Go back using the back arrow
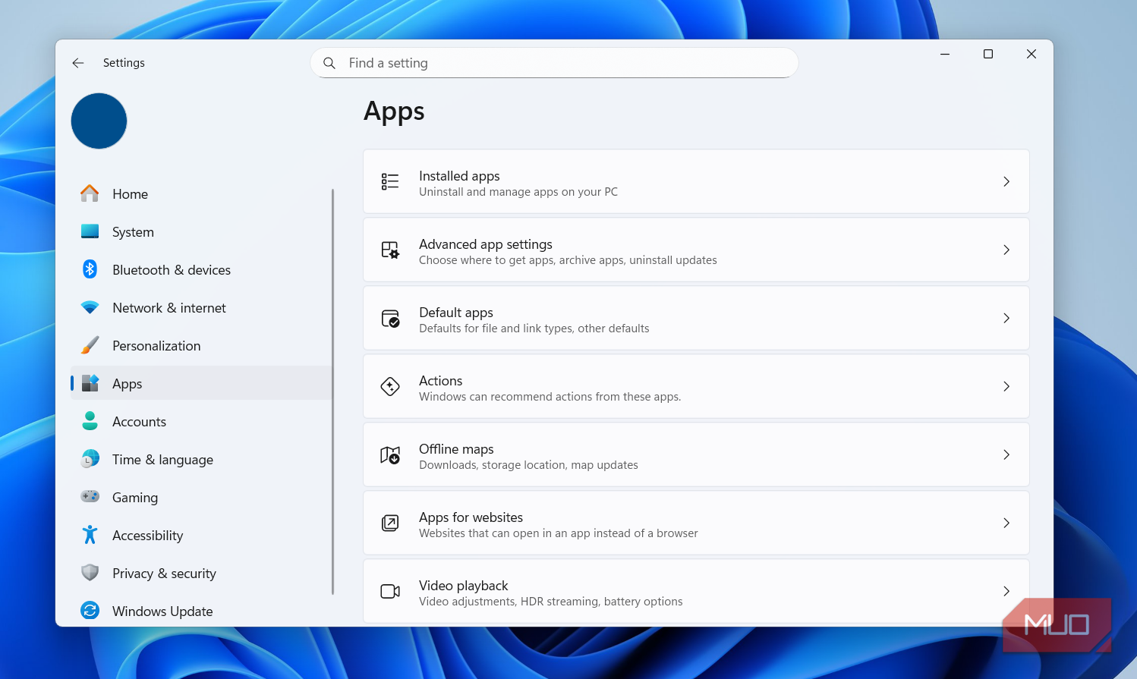Image resolution: width=1137 pixels, height=679 pixels. pyautogui.click(x=78, y=63)
